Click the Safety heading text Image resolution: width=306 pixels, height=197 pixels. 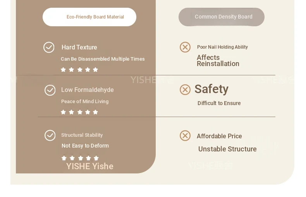pyautogui.click(x=211, y=89)
